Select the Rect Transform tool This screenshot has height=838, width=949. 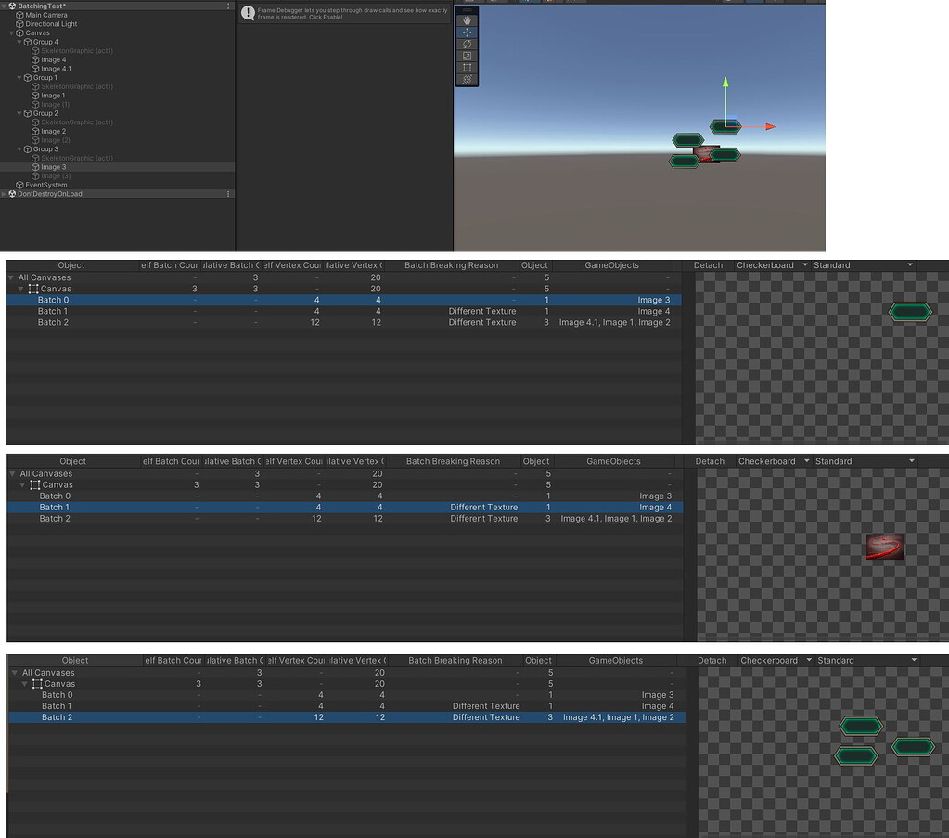point(467,67)
